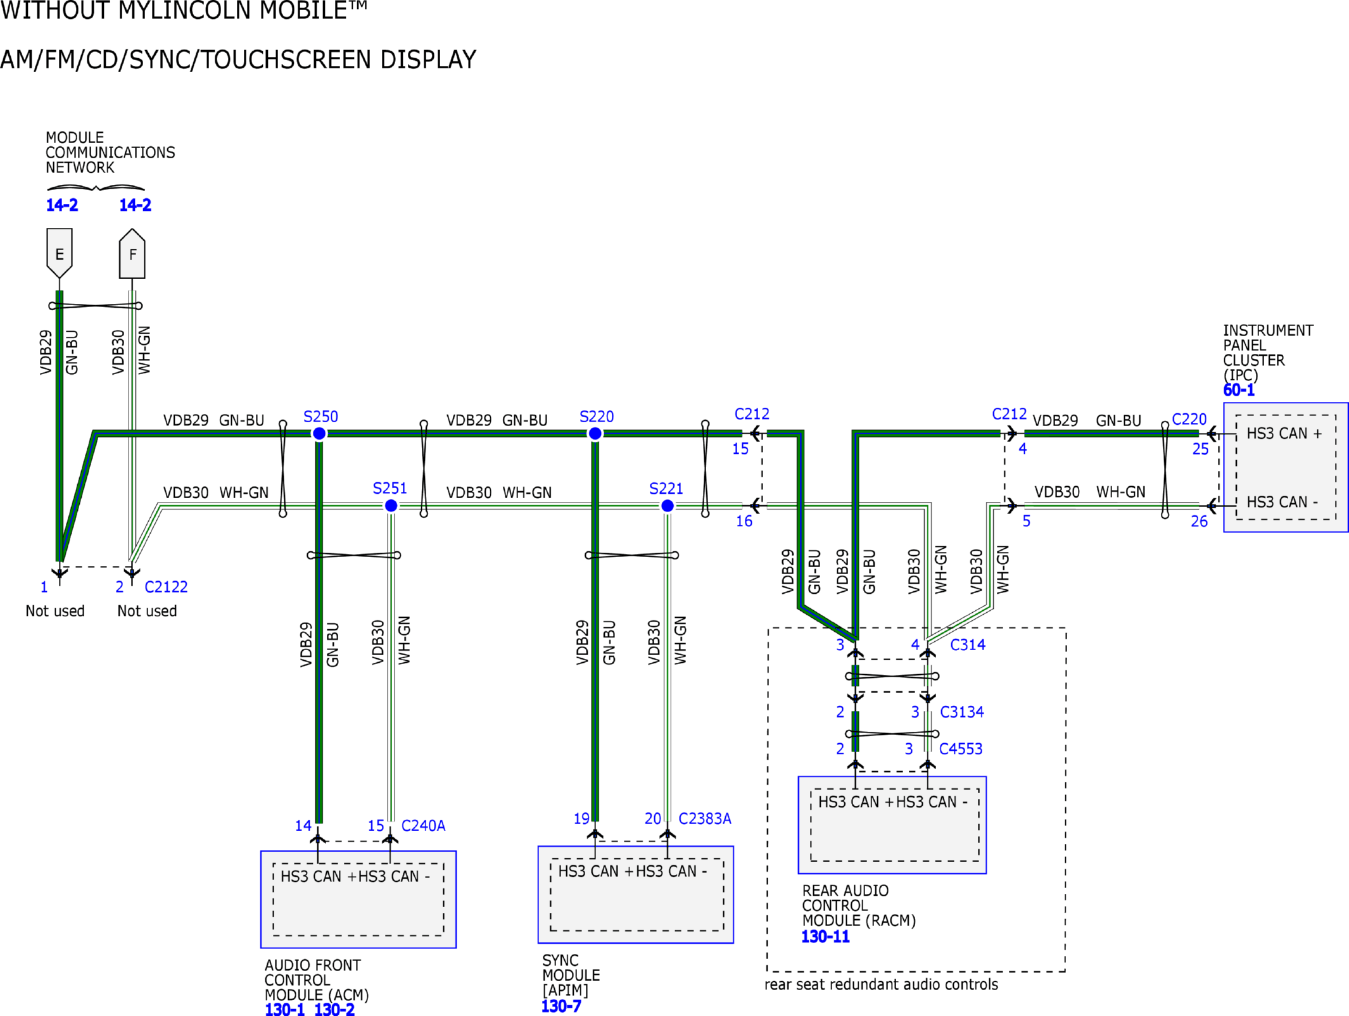This screenshot has height=1016, width=1349.
Task: Select the SYNC Module APIM box
Action: 636,894
